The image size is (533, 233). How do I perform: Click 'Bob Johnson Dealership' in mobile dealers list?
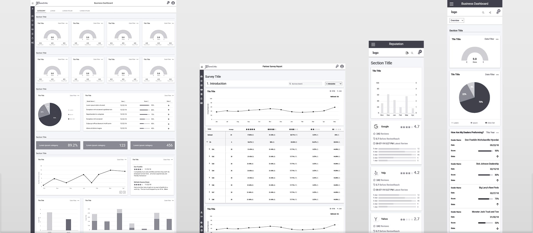coord(487,164)
